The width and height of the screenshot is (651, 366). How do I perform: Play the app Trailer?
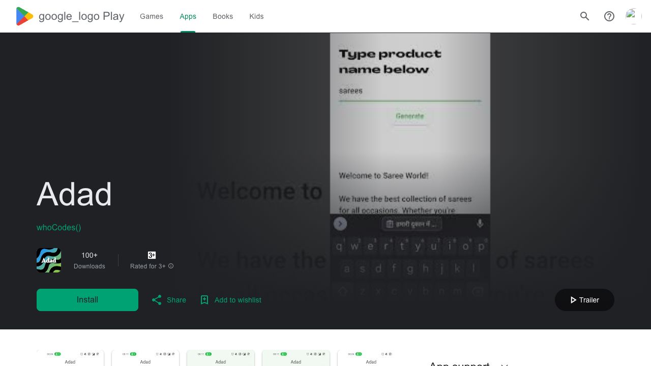tap(584, 300)
